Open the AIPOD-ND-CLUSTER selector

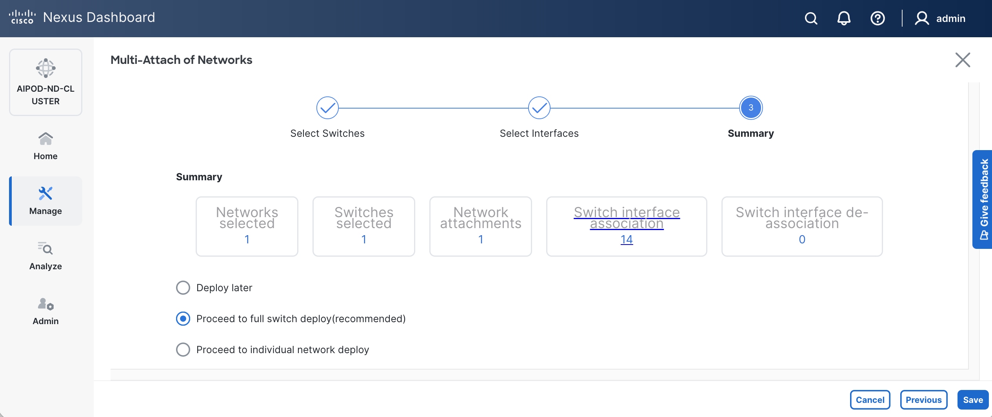[45, 82]
